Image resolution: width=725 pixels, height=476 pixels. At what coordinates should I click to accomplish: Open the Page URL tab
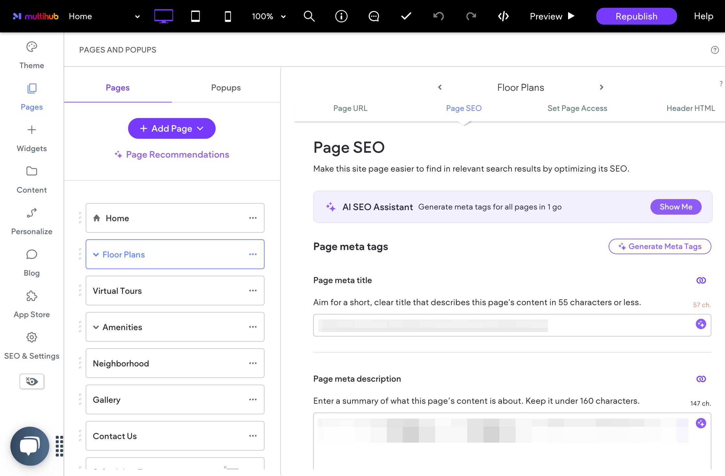click(351, 108)
